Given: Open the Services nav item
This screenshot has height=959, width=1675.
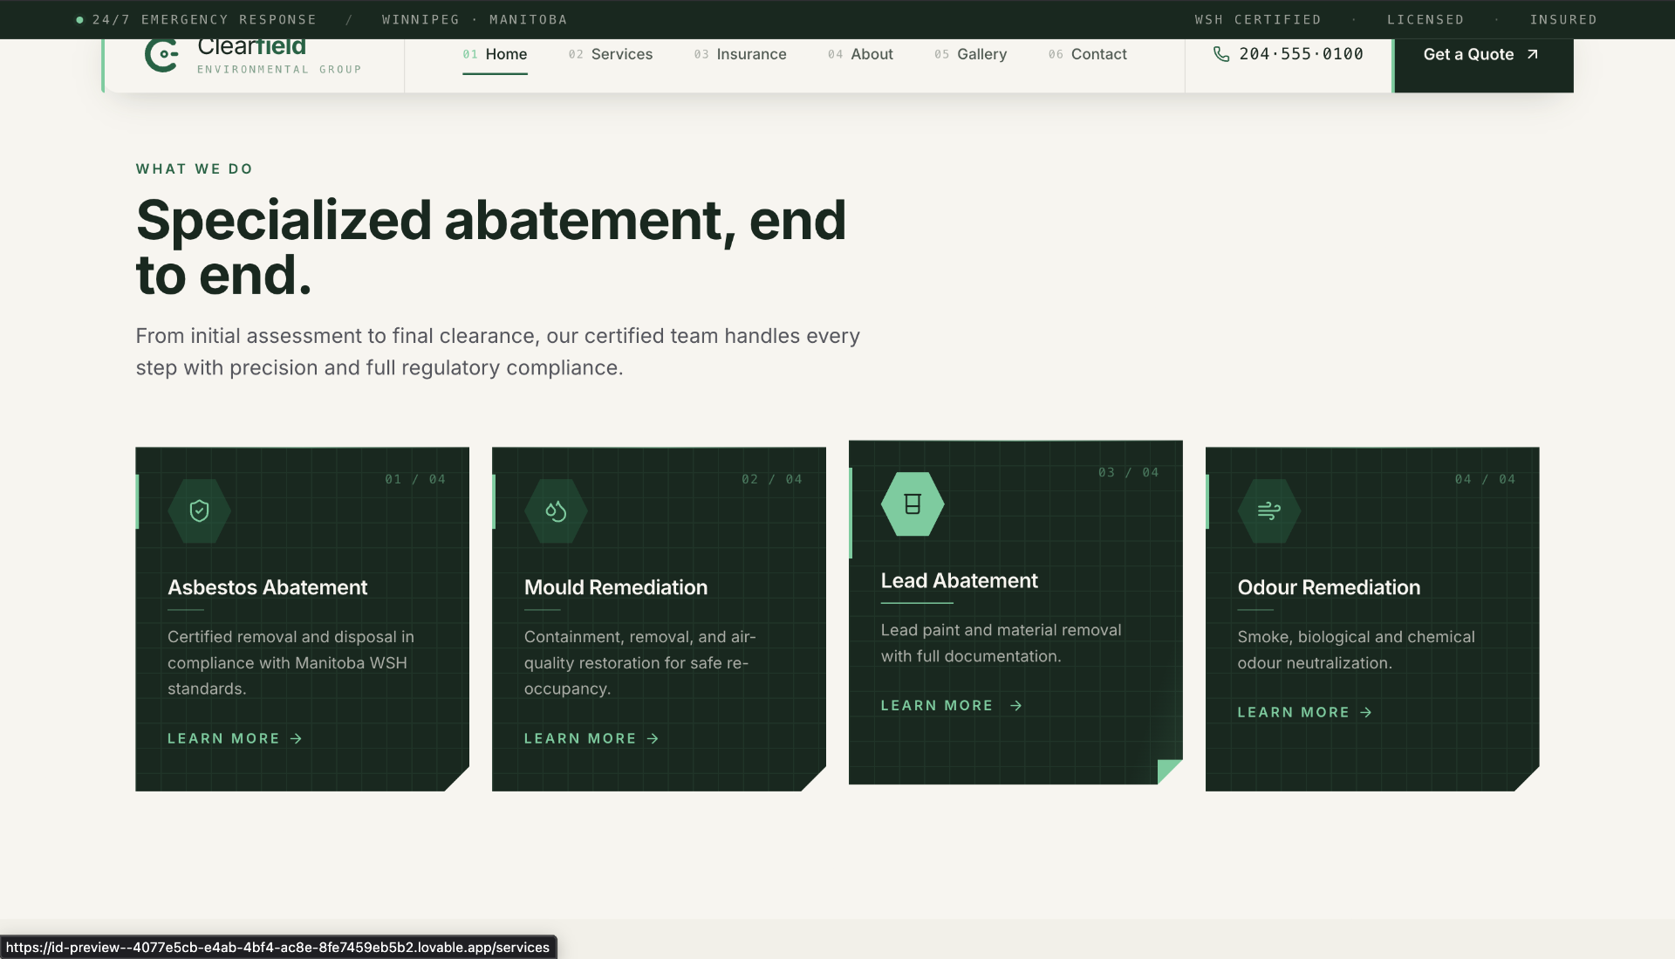Looking at the screenshot, I should [x=610, y=54].
